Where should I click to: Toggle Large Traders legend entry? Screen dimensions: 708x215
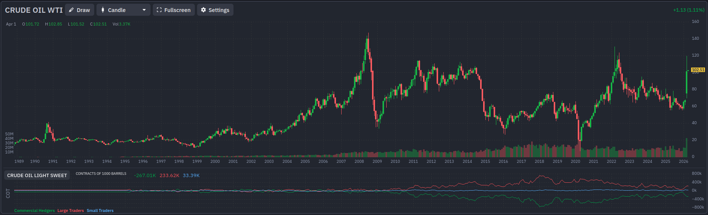tap(71, 210)
